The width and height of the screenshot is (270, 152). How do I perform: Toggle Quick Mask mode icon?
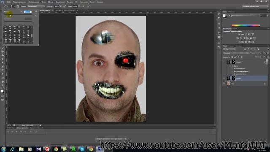(3, 96)
